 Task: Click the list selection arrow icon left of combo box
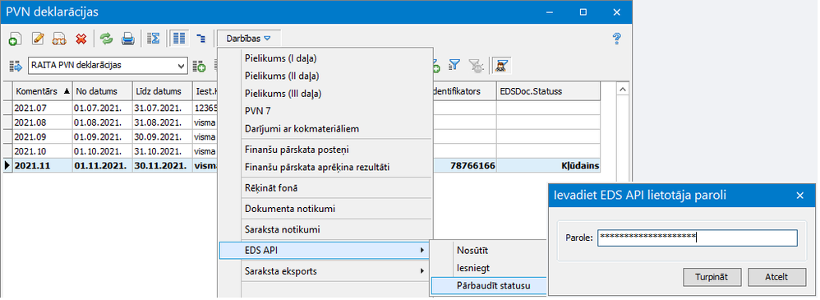(16, 66)
